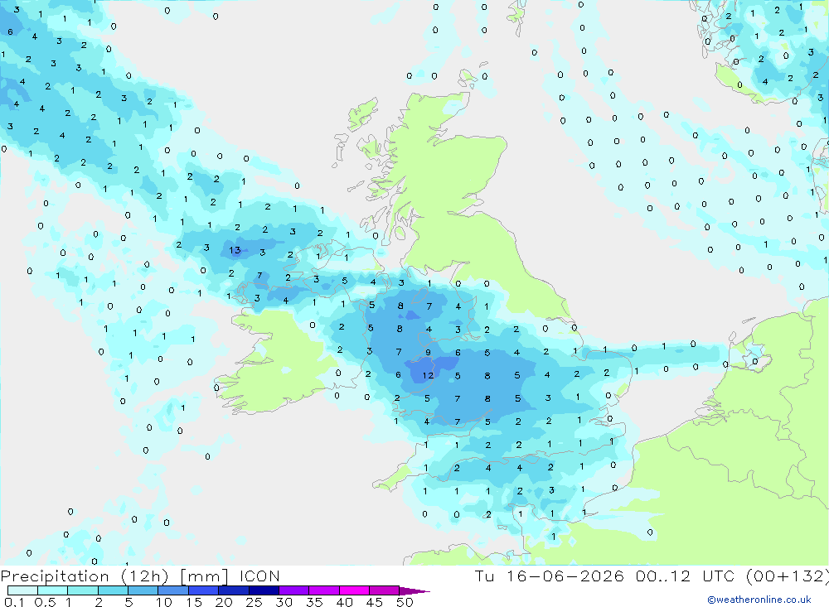Click the 40–45 mm magenta legend swatch

click(354, 590)
